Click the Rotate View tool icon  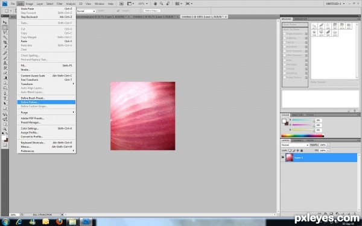(x=168, y=4)
